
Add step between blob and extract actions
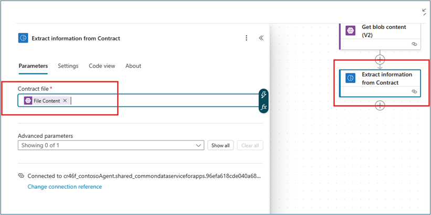click(380, 59)
